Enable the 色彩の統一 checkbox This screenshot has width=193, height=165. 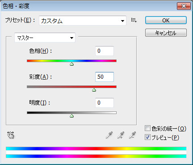[x=147, y=128]
